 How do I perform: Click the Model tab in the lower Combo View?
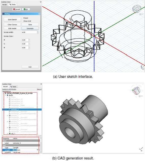[x=5, y=86]
